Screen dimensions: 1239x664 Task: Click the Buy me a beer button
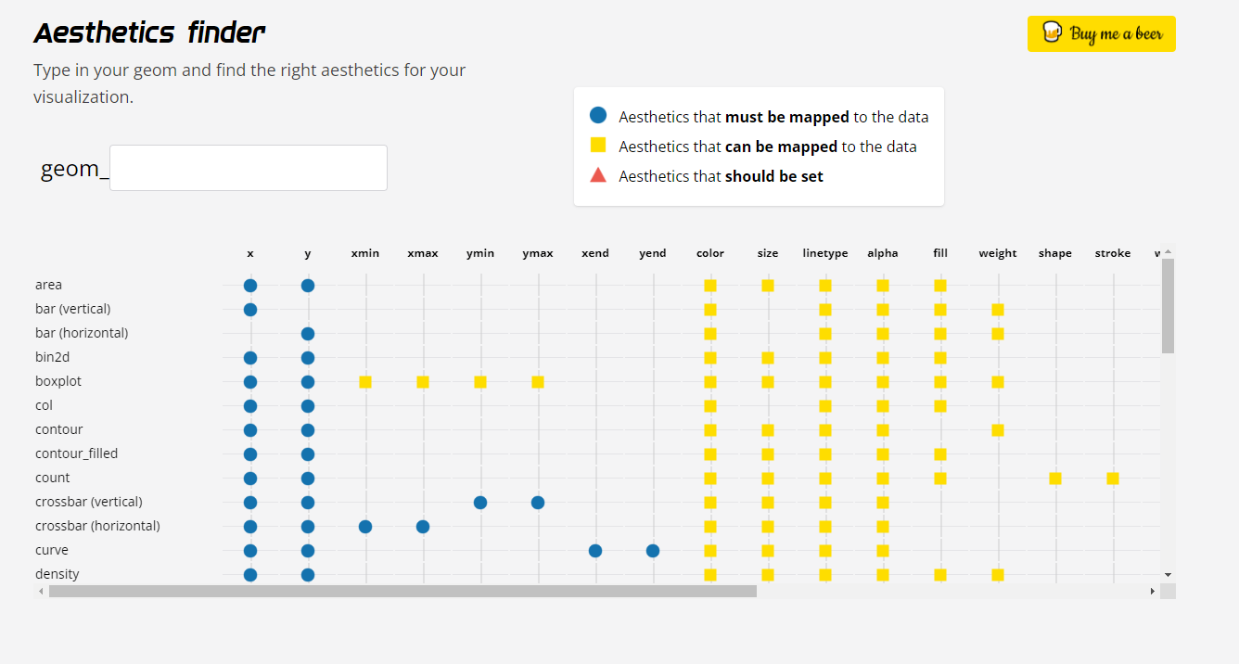pos(1102,33)
